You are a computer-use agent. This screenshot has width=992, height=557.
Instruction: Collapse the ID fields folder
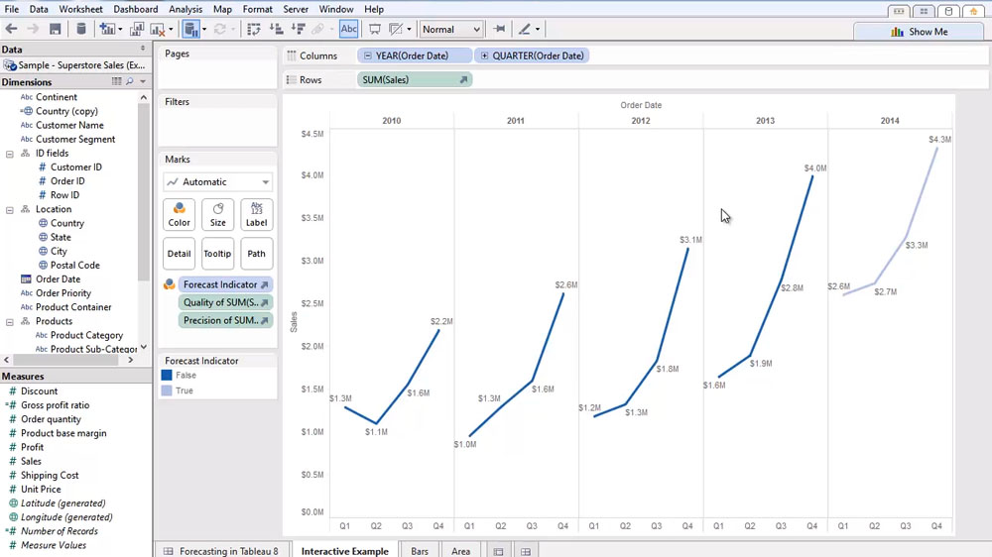(x=10, y=154)
